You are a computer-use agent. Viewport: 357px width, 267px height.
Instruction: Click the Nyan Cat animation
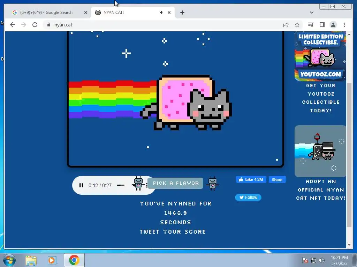click(175, 99)
